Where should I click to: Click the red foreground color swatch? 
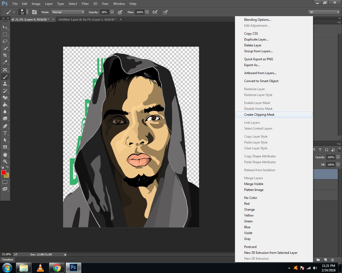pyautogui.click(x=3, y=173)
